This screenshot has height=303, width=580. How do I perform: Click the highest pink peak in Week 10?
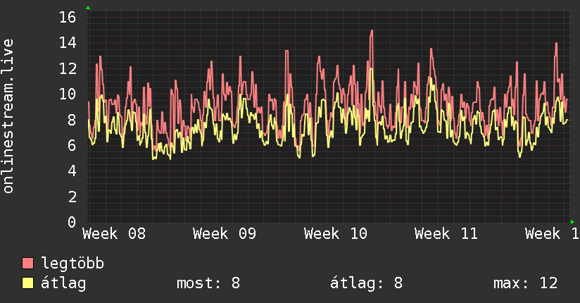pyautogui.click(x=372, y=32)
